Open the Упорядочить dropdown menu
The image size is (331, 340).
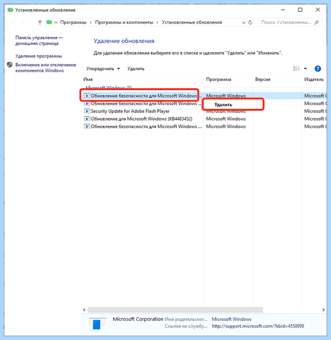(x=103, y=69)
